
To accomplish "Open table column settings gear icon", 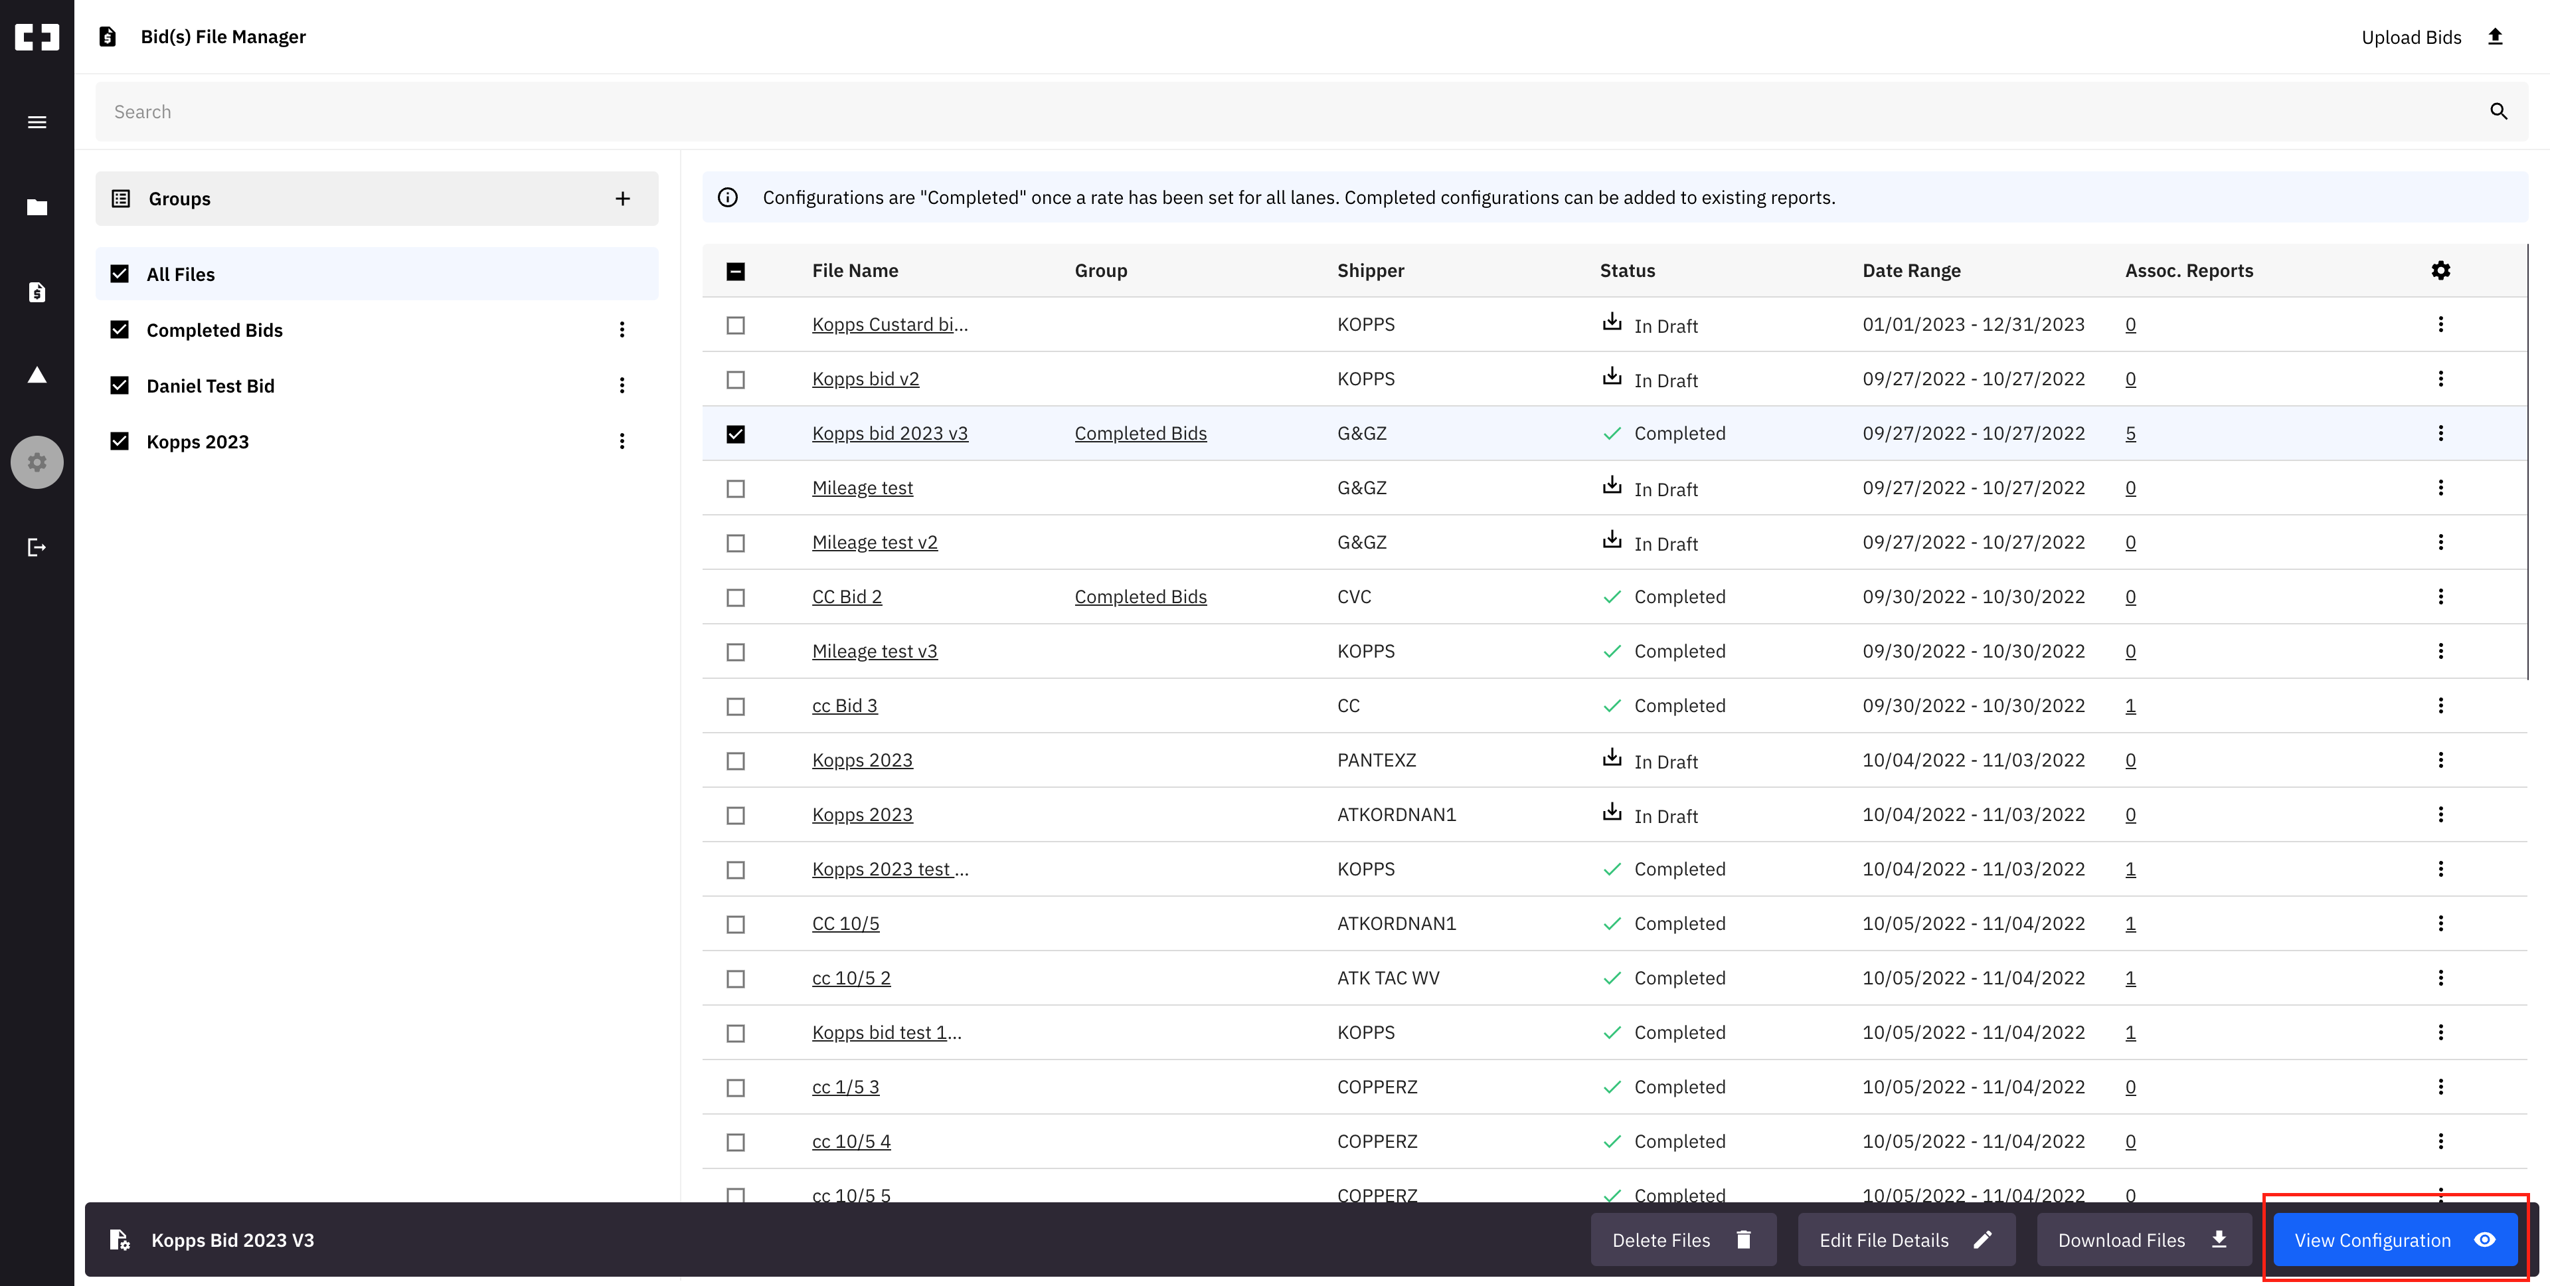I will click(2440, 270).
